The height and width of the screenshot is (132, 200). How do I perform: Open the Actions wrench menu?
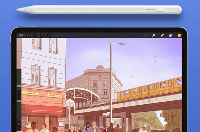coord(28,35)
